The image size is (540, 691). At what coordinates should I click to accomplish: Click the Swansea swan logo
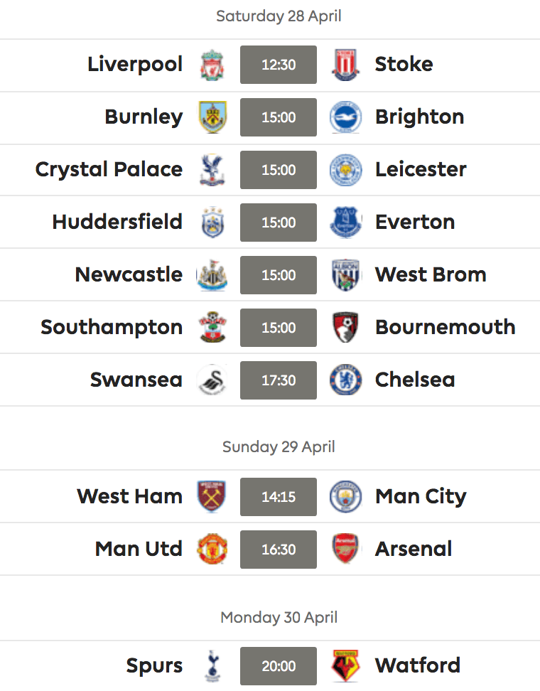(x=212, y=380)
